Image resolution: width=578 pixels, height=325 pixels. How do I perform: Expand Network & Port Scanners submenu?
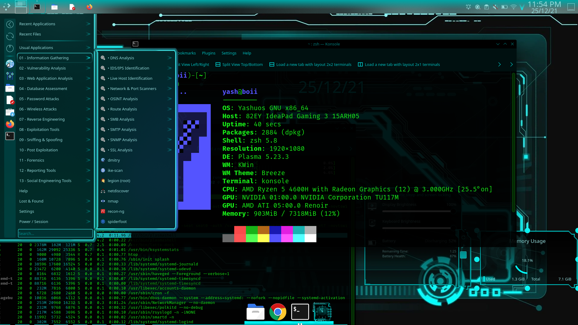(x=137, y=88)
